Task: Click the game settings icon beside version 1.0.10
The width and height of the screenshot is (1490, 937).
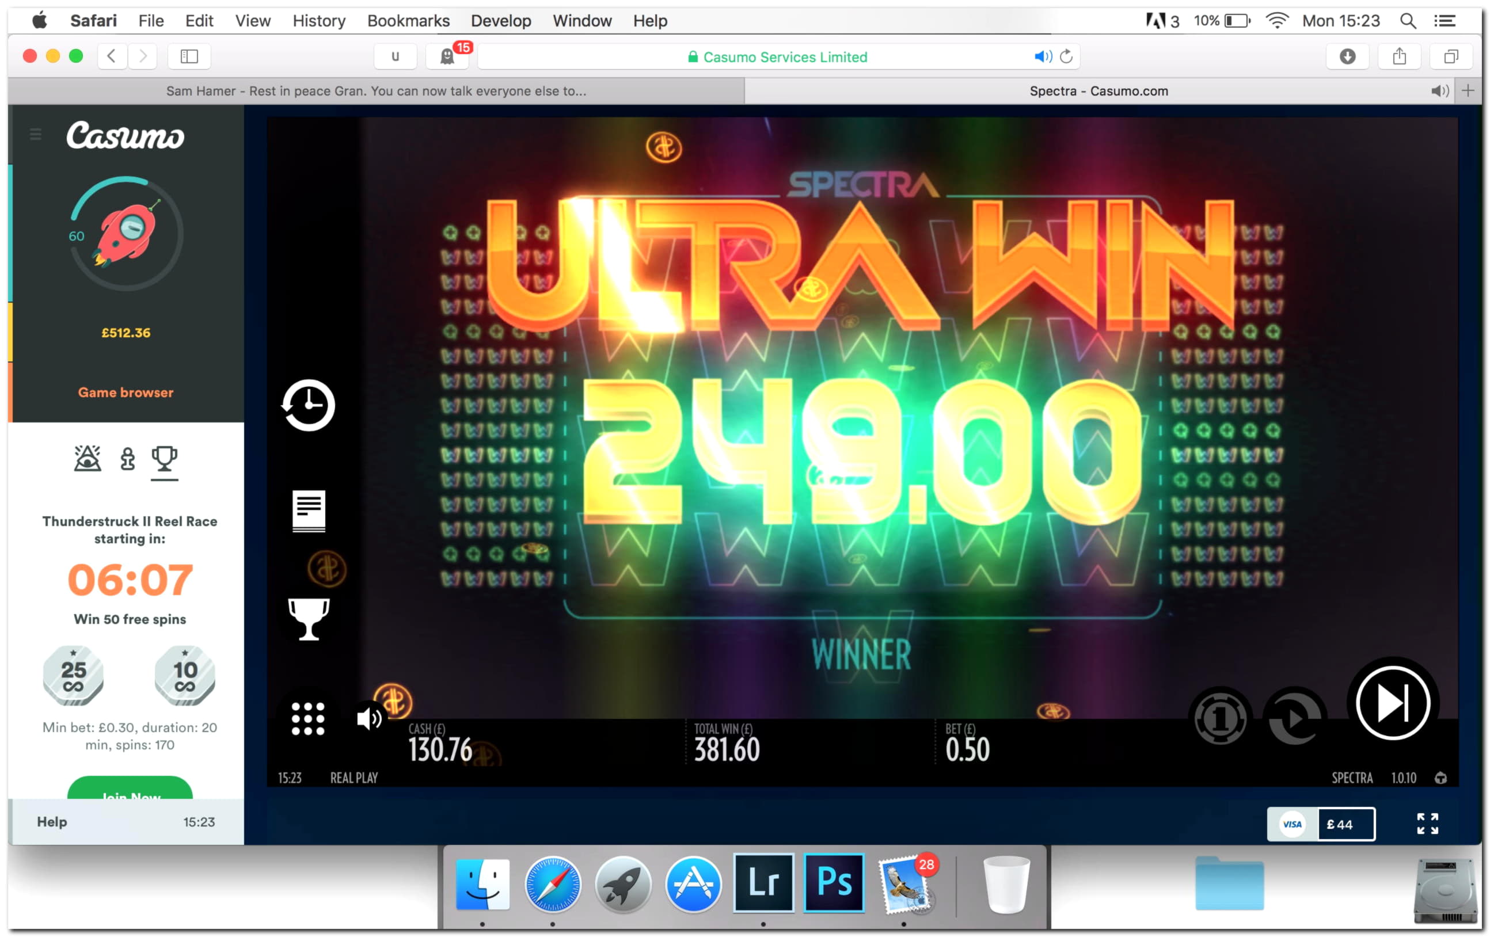Action: coord(1440,778)
